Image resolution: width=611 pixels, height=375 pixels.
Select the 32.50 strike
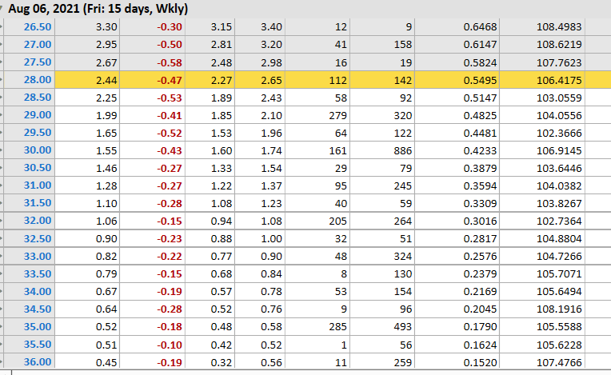38,238
